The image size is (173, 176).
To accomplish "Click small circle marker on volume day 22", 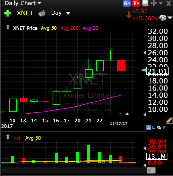I will tap(103, 162).
